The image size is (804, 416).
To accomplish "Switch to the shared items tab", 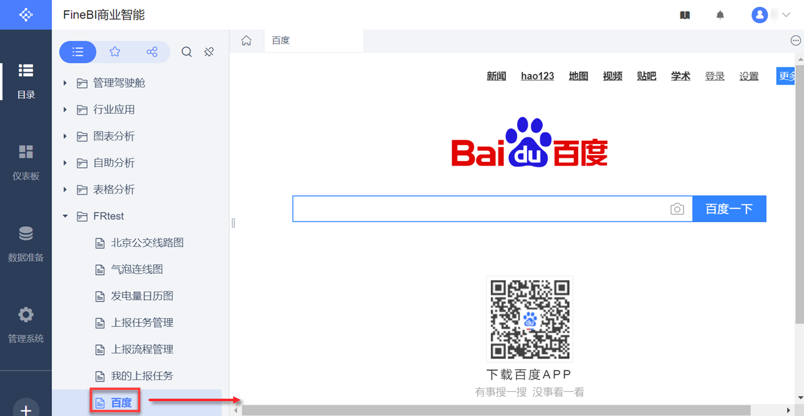I will click(152, 53).
